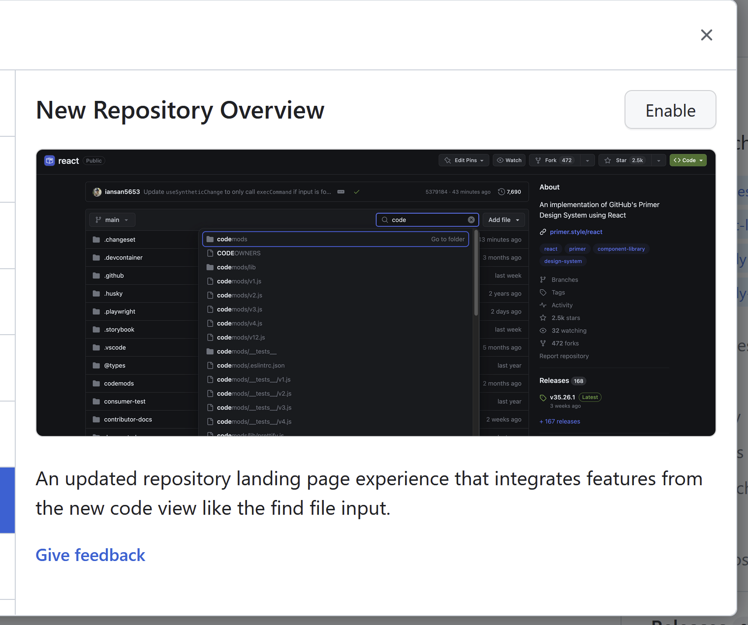Select the react organization avatar icon
This screenshot has height=625, width=748.
point(49,160)
